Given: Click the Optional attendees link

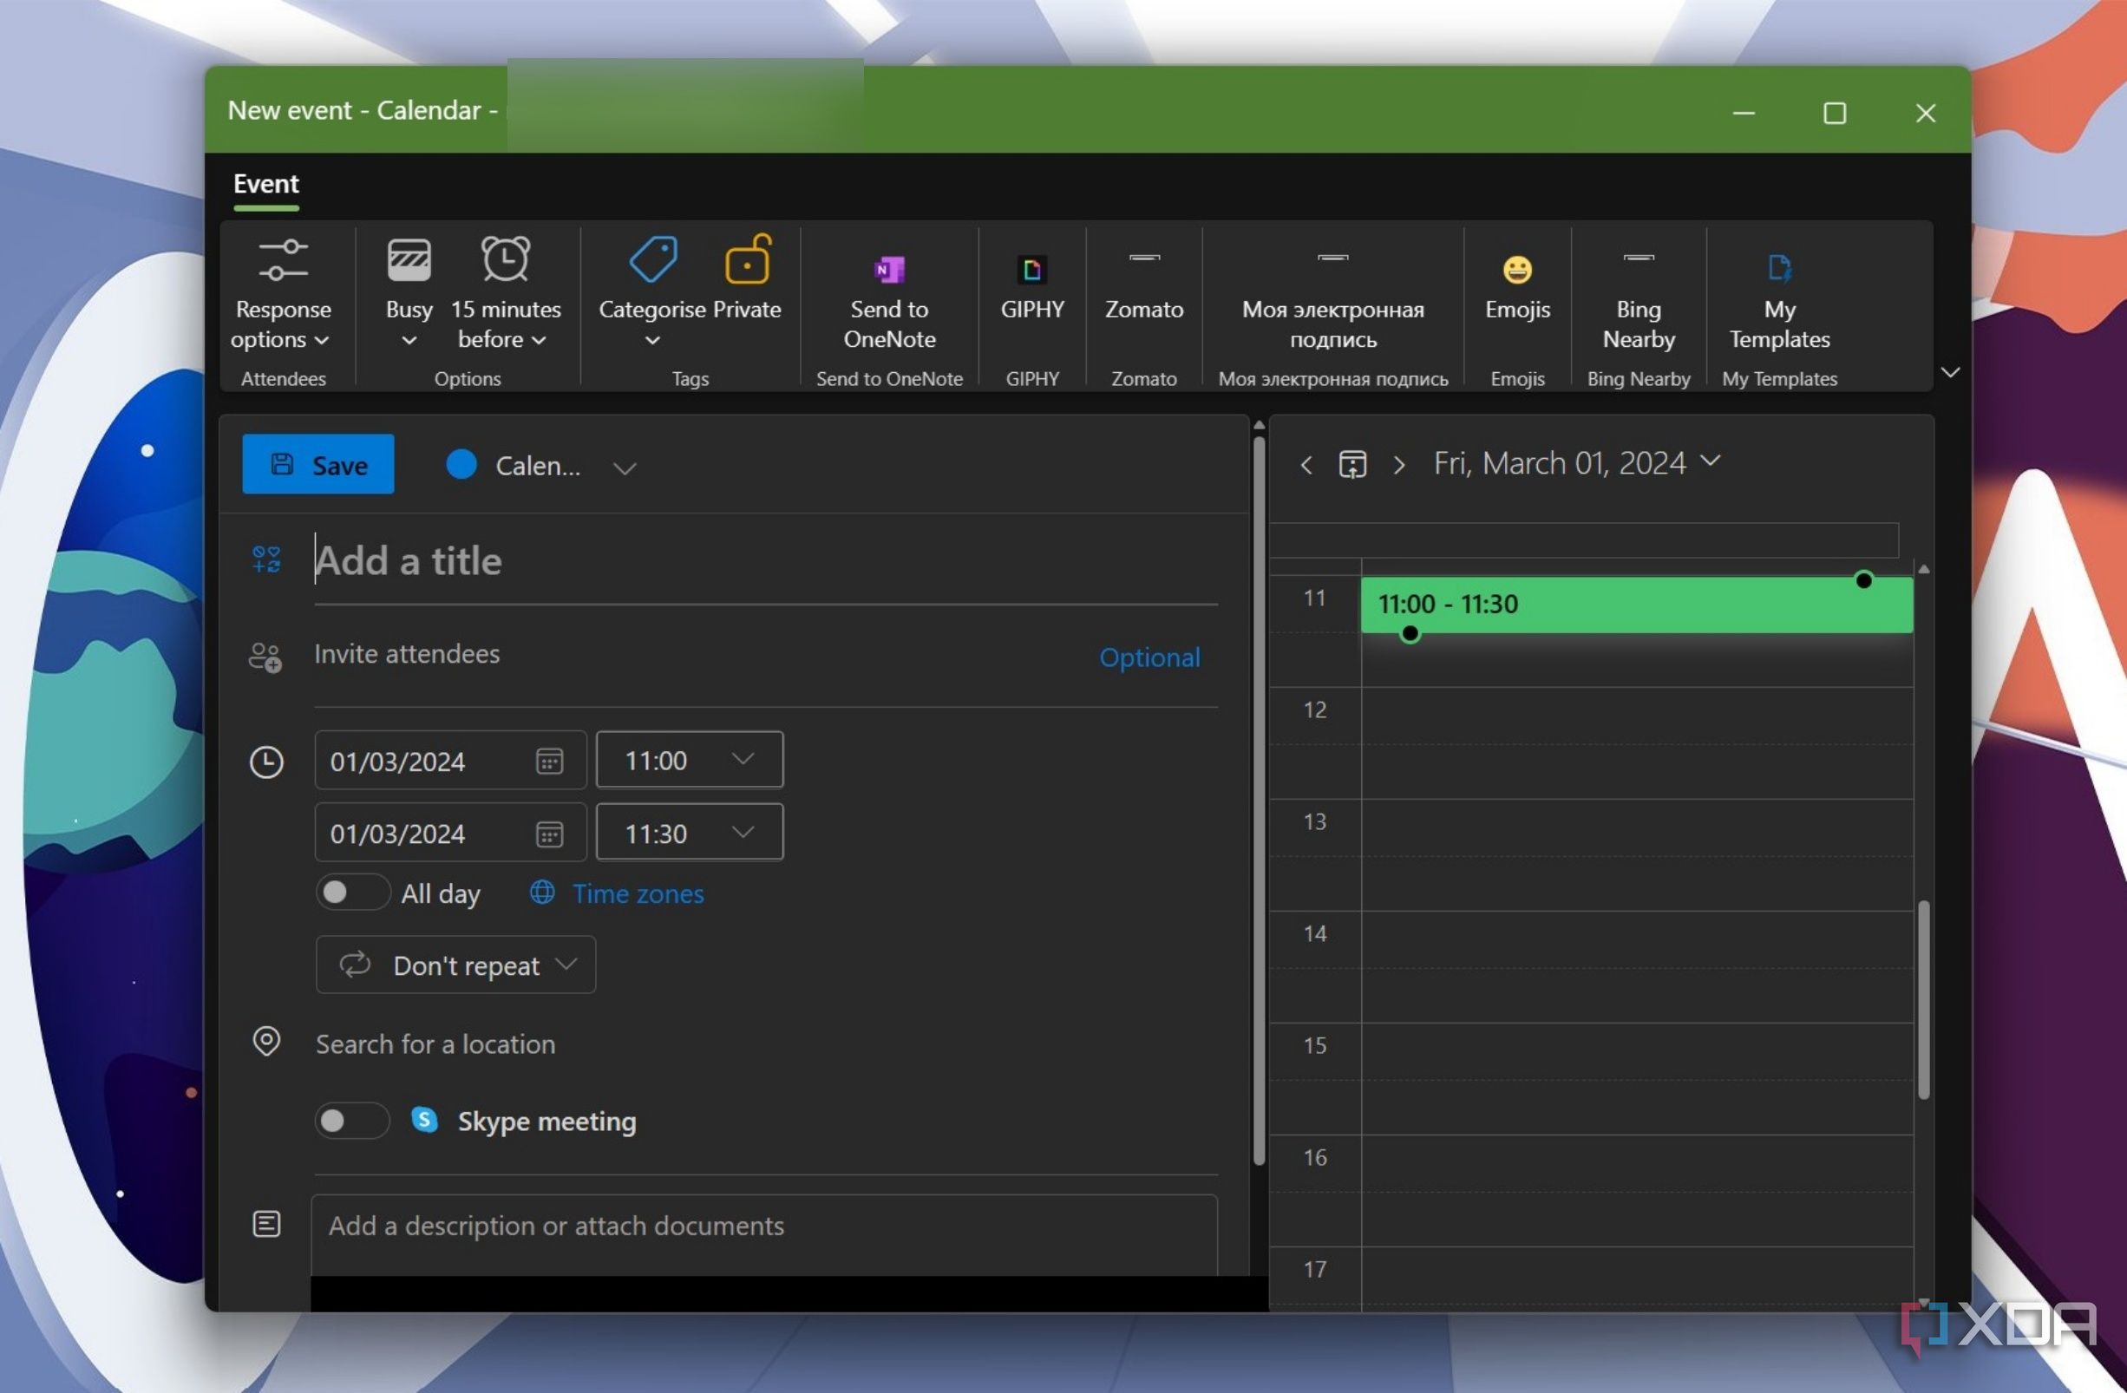Looking at the screenshot, I should click(x=1149, y=657).
